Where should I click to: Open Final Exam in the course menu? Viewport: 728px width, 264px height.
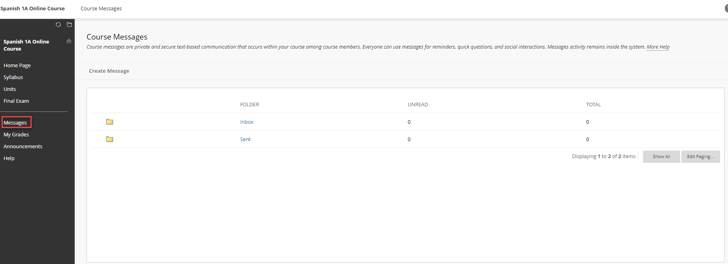tap(16, 101)
